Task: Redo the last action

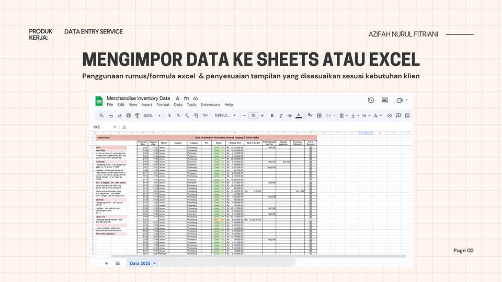Action: (119, 116)
